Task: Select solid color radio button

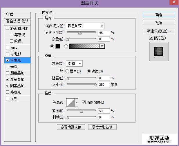Action: 52,46
